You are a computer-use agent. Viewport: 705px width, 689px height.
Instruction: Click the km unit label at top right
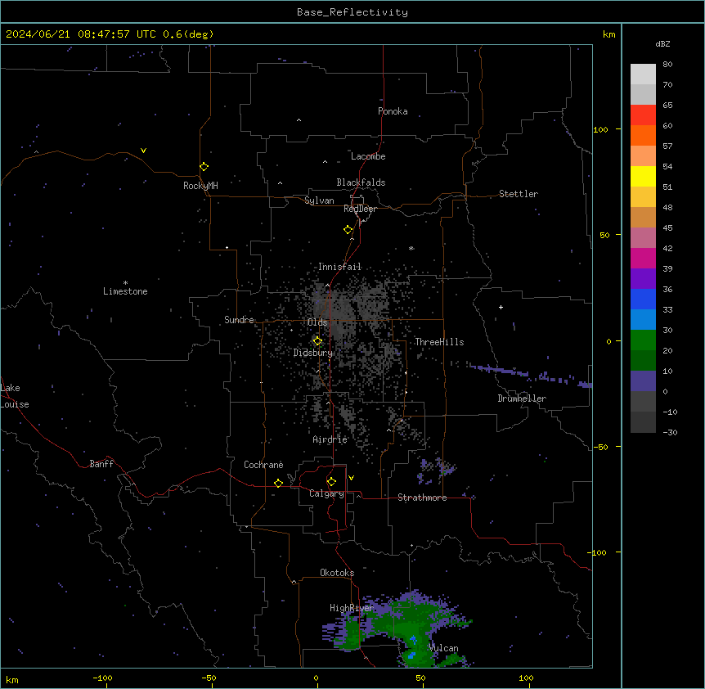(x=608, y=34)
